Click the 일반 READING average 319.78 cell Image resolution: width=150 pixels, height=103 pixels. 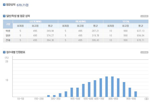tap(95, 36)
